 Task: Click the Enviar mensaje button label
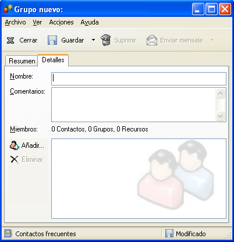pos(182,40)
